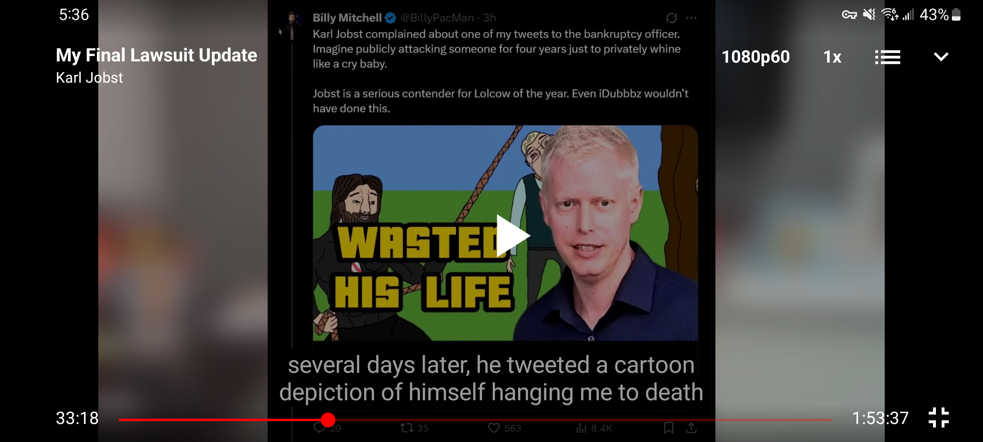
Task: Seek using the red progress scrubber
Action: point(328,419)
